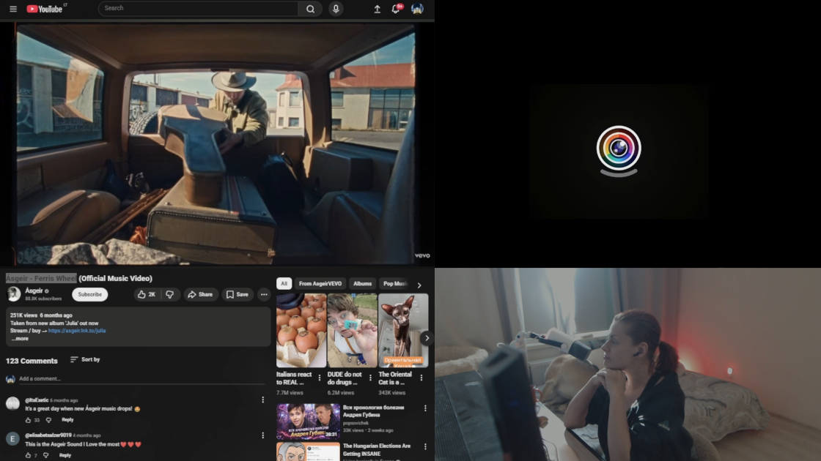Viewport: 821px width, 461px height.
Task: Open @ItsExetic username link
Action: click(37, 400)
